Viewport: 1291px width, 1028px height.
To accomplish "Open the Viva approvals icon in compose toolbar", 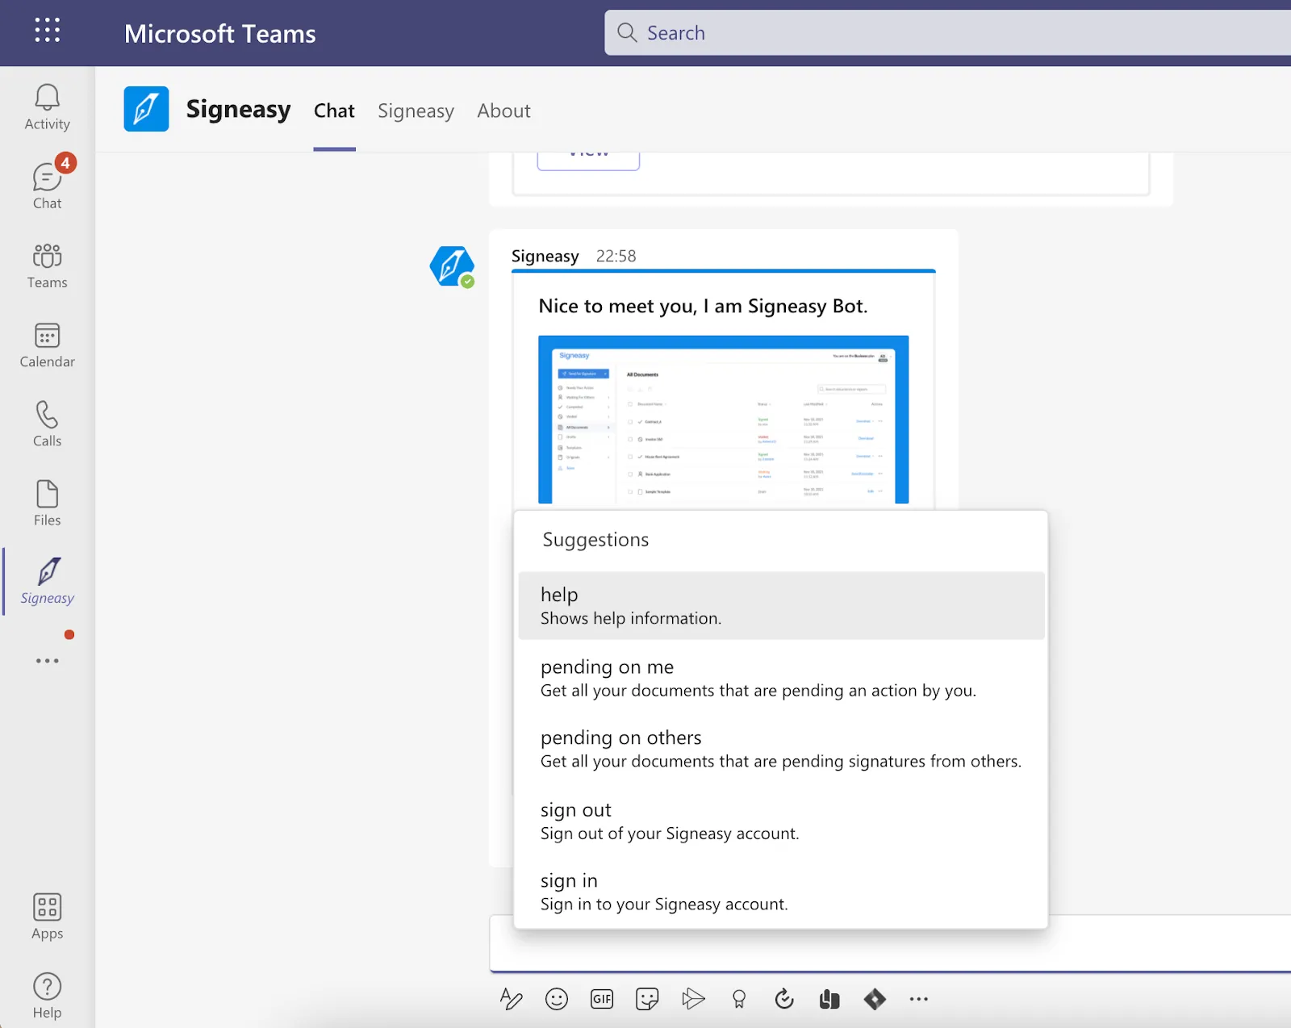I will click(x=829, y=999).
